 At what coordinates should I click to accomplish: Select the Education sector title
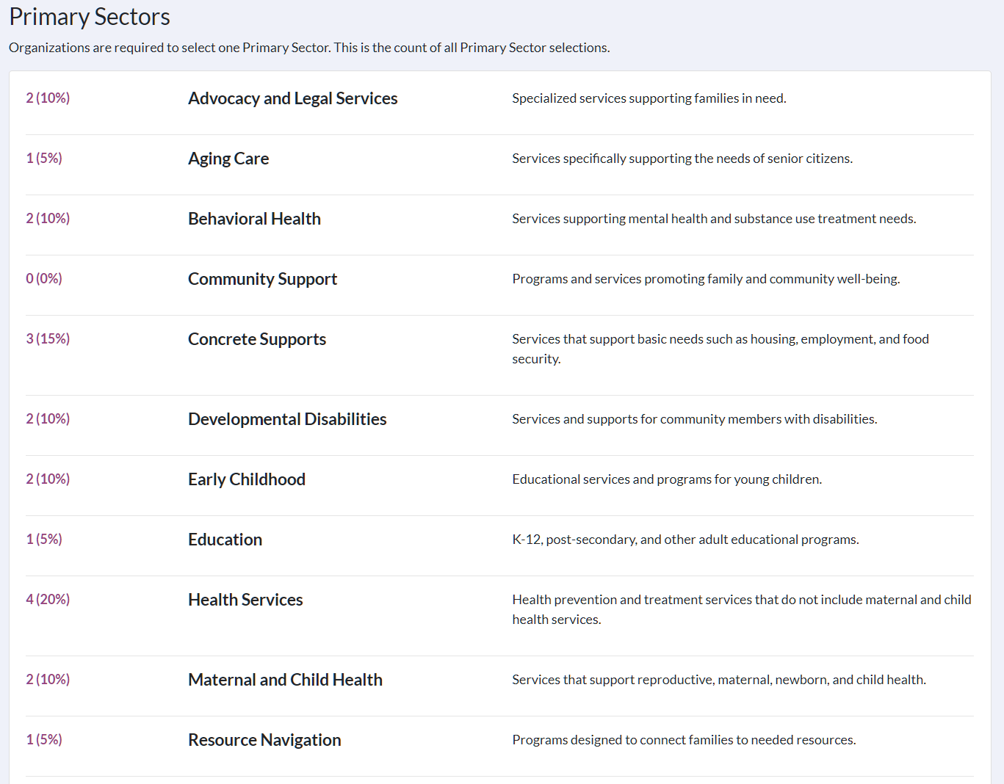[225, 540]
